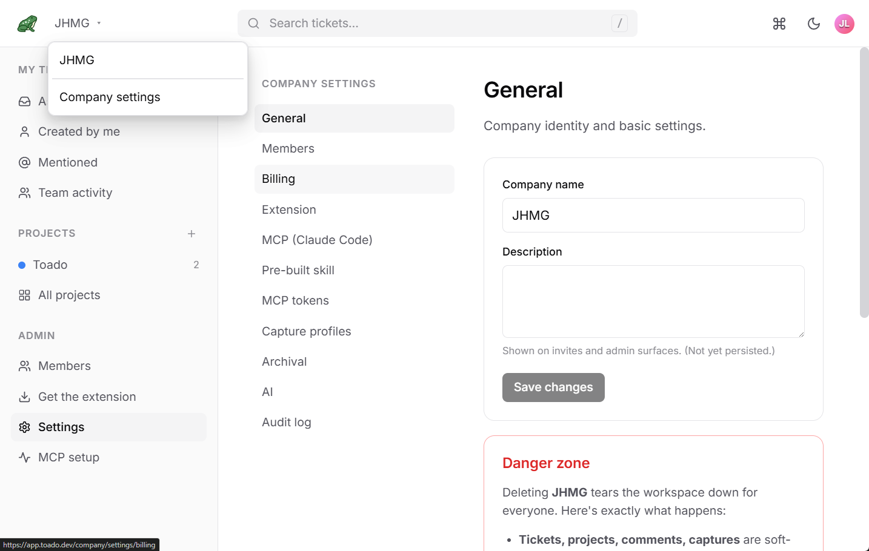Click the PROJECTS section label
Image resolution: width=869 pixels, height=551 pixels.
tap(47, 233)
